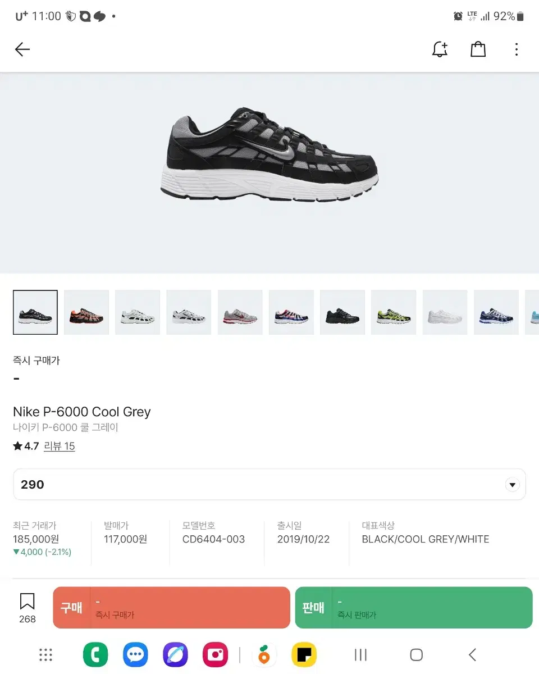The image size is (539, 674).
Task: Open the Flipboard app icon
Action: (304, 654)
